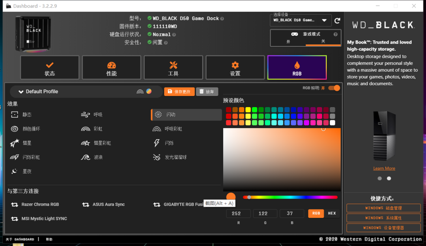Pick the 星夜 starry night icon
Viewport: 426px width, 246px height.
coord(14,171)
